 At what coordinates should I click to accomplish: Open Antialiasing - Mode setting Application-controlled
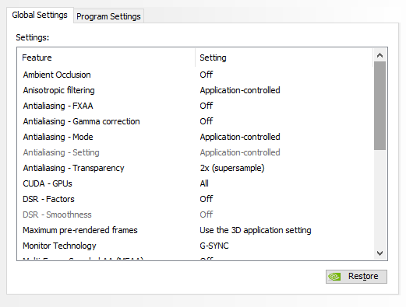(x=240, y=137)
